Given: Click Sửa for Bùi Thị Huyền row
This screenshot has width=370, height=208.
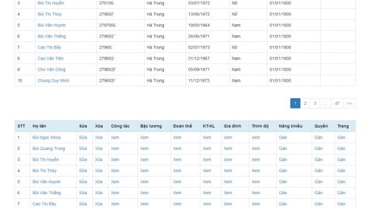Looking at the screenshot, I should click(x=83, y=159).
